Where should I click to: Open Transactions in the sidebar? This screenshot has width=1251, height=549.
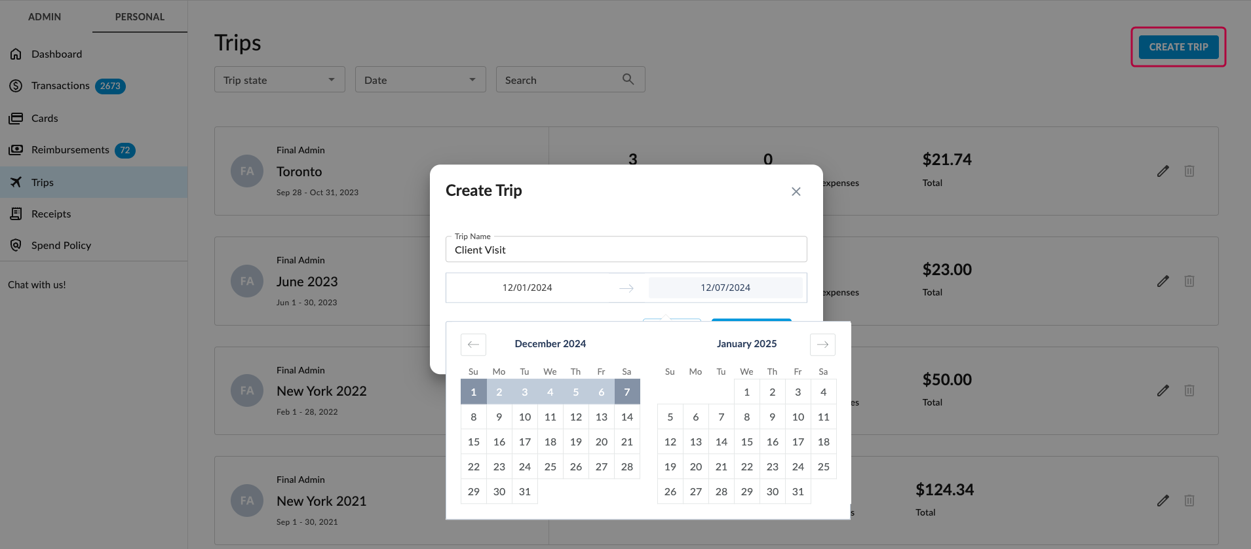[60, 86]
